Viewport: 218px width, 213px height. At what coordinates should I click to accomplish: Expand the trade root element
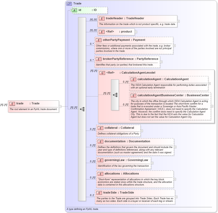coord(60,106)
